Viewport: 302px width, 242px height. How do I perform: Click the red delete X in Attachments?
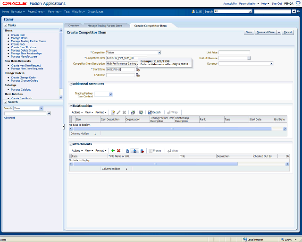tap(118, 150)
